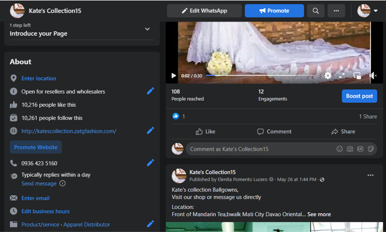
Task: Click the blue Promote button
Action: pyautogui.click(x=274, y=11)
